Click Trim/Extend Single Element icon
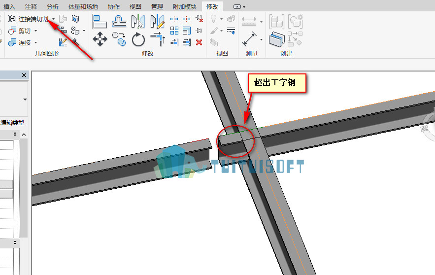Viewport: 435px width, 275px height. (174, 42)
